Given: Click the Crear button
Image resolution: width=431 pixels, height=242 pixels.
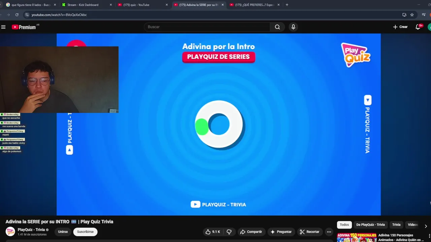Looking at the screenshot, I should point(400,27).
